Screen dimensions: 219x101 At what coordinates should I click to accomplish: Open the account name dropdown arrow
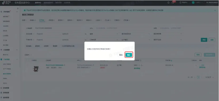click(202, 2)
